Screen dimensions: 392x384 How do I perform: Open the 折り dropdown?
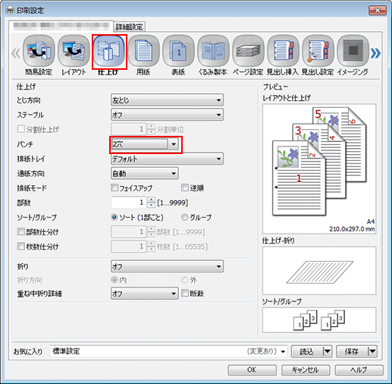tap(167, 266)
